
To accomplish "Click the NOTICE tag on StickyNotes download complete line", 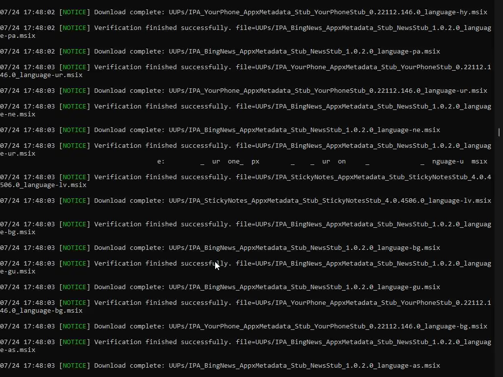I will (75, 201).
